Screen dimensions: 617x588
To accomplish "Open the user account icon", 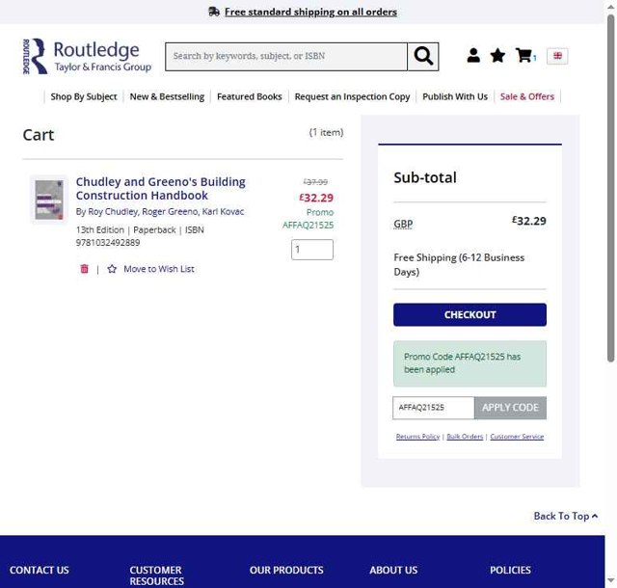I will click(473, 56).
